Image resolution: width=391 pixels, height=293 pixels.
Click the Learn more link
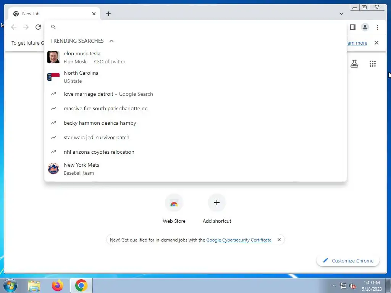coord(357,43)
